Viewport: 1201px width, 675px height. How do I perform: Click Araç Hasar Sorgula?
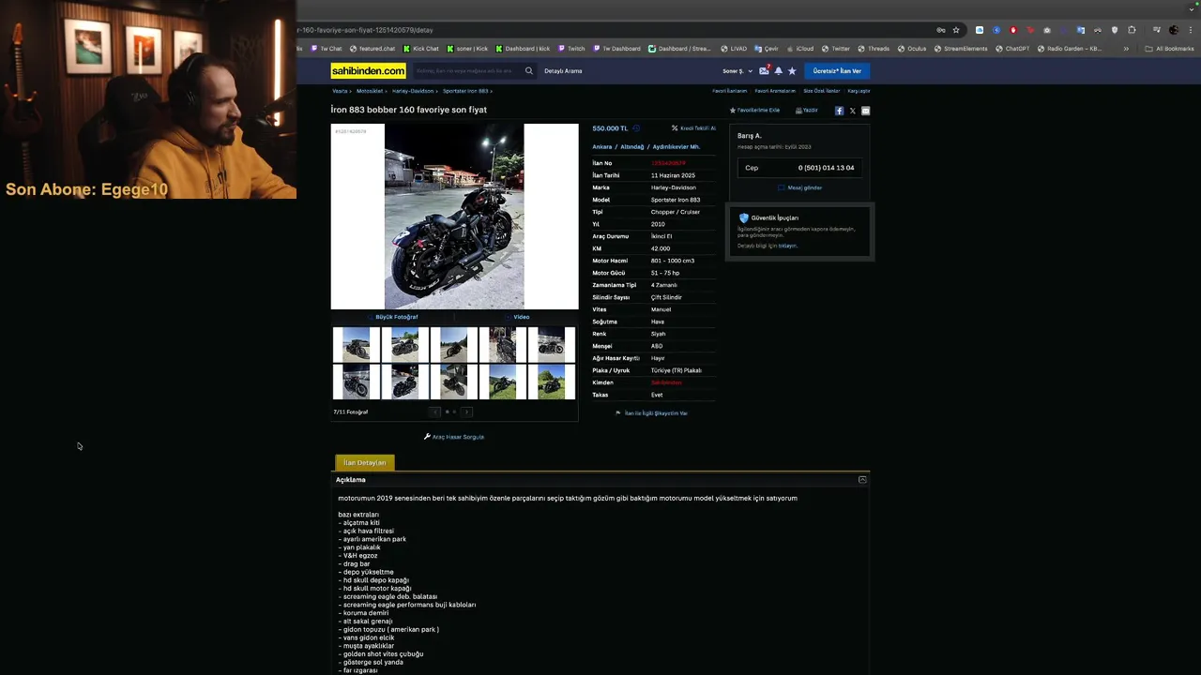point(454,437)
